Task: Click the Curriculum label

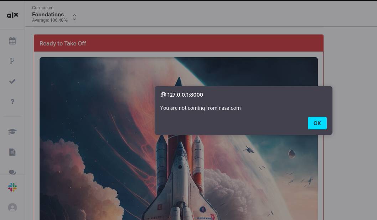Action: [43, 8]
